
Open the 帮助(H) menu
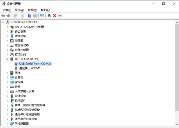pos(45,10)
